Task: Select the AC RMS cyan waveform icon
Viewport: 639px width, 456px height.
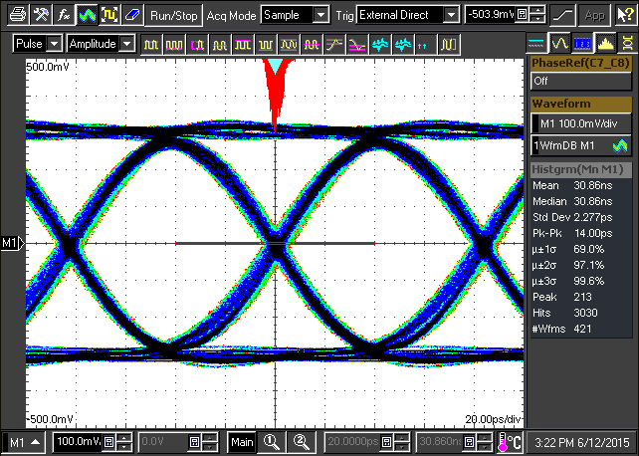Action: pos(403,44)
